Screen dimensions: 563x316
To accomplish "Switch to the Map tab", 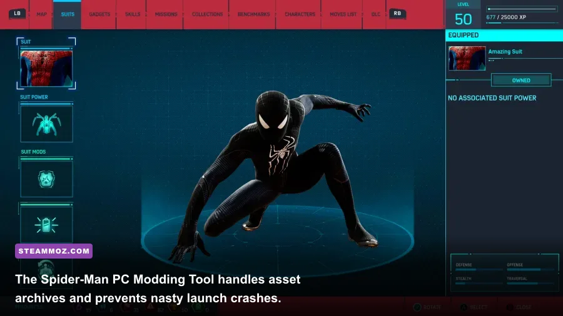I will point(42,14).
